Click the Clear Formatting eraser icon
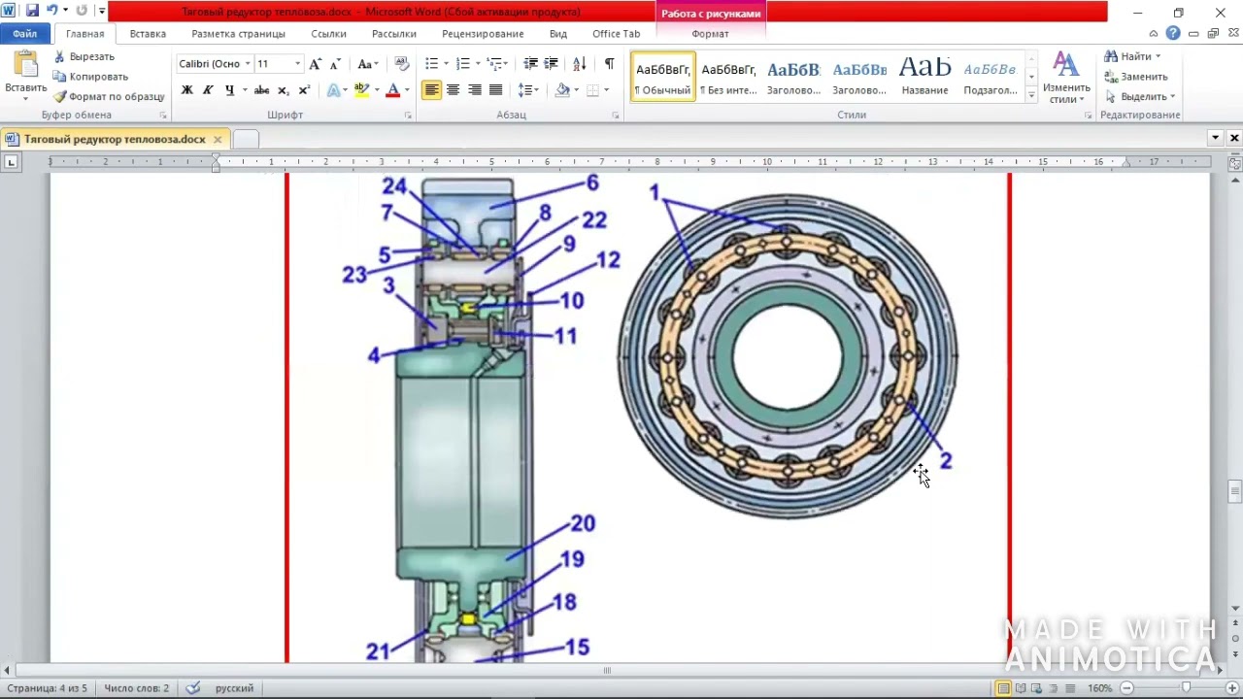This screenshot has width=1243, height=699. 402,64
